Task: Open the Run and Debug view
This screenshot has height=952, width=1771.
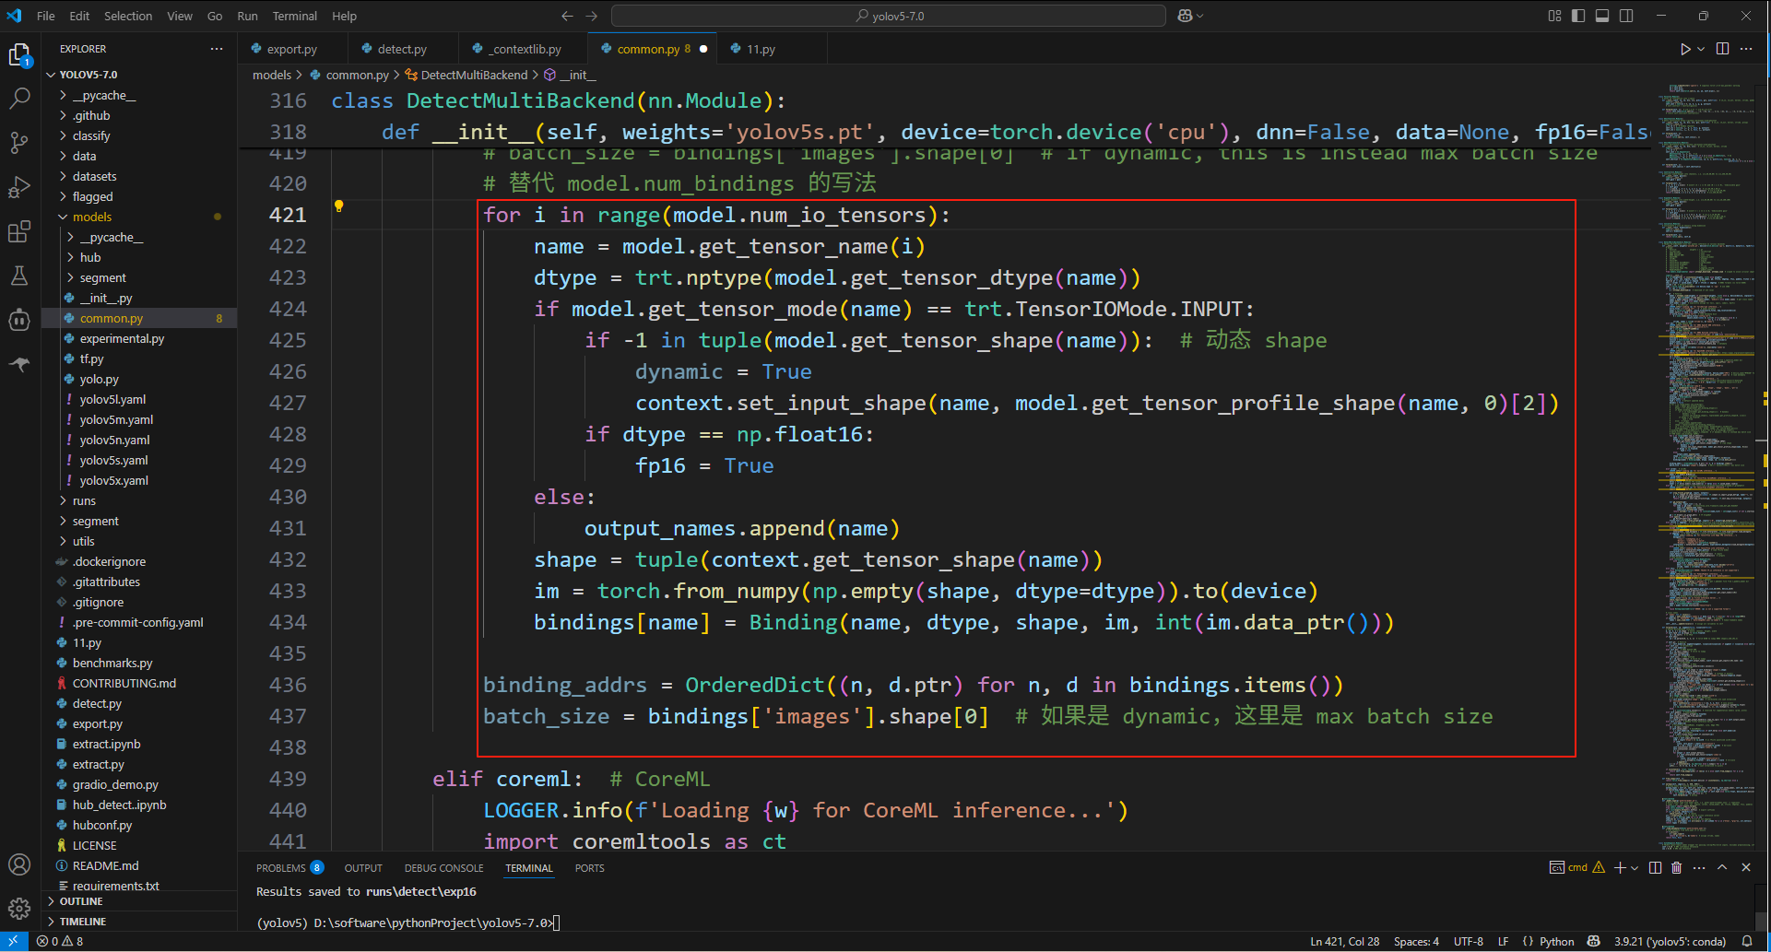Action: pyautogui.click(x=20, y=185)
